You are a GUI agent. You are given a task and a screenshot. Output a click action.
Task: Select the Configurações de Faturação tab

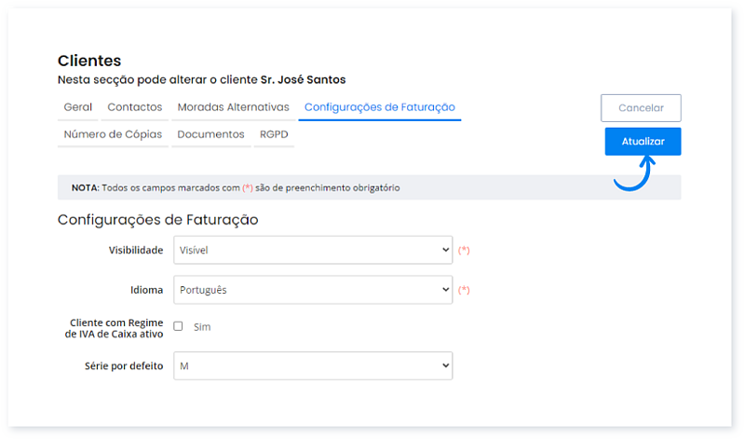pyautogui.click(x=379, y=107)
